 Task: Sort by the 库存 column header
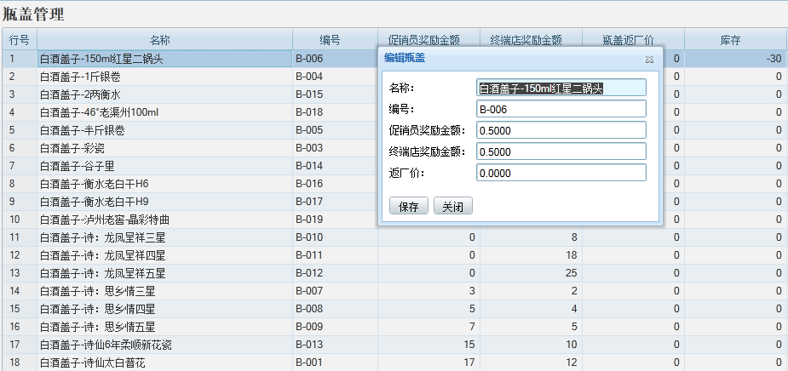[736, 40]
